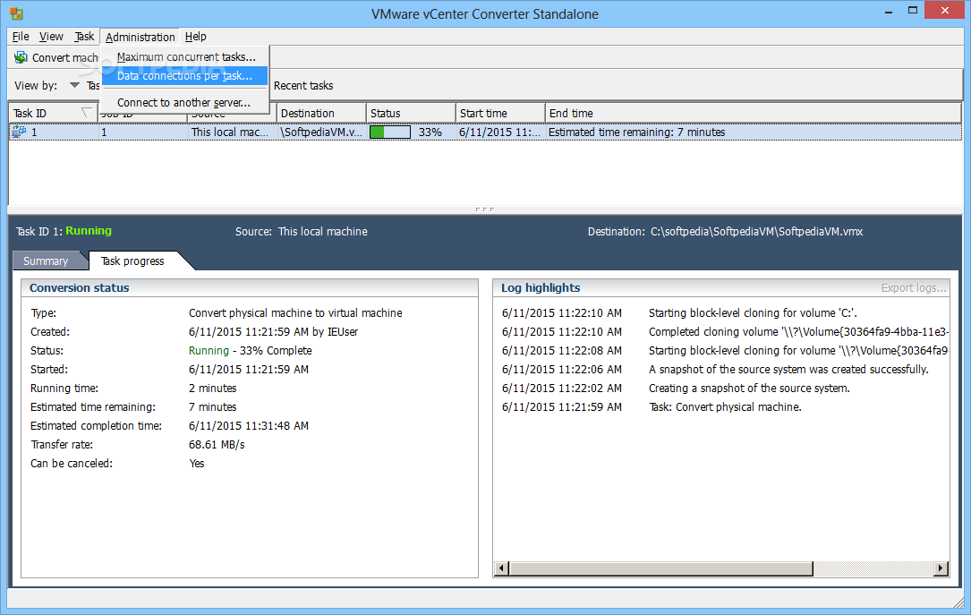The height and width of the screenshot is (615, 971).
Task: Click log entry 'A snapshot of the source system was created successfully.'
Action: point(789,369)
